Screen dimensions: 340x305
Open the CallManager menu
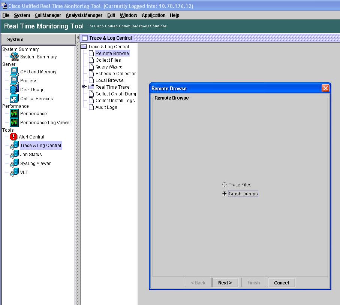48,15
